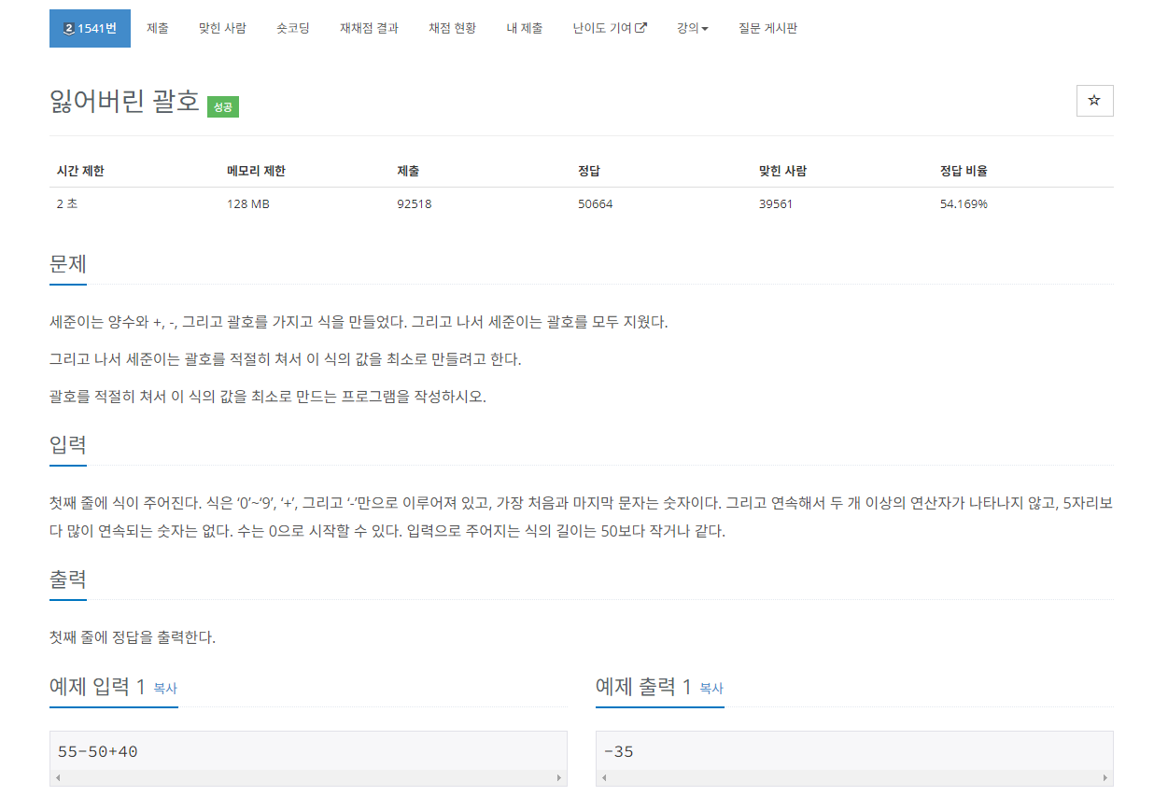Image resolution: width=1168 pixels, height=796 pixels.
Task: Click right scroll arrow of example output box
Action: (x=1105, y=777)
